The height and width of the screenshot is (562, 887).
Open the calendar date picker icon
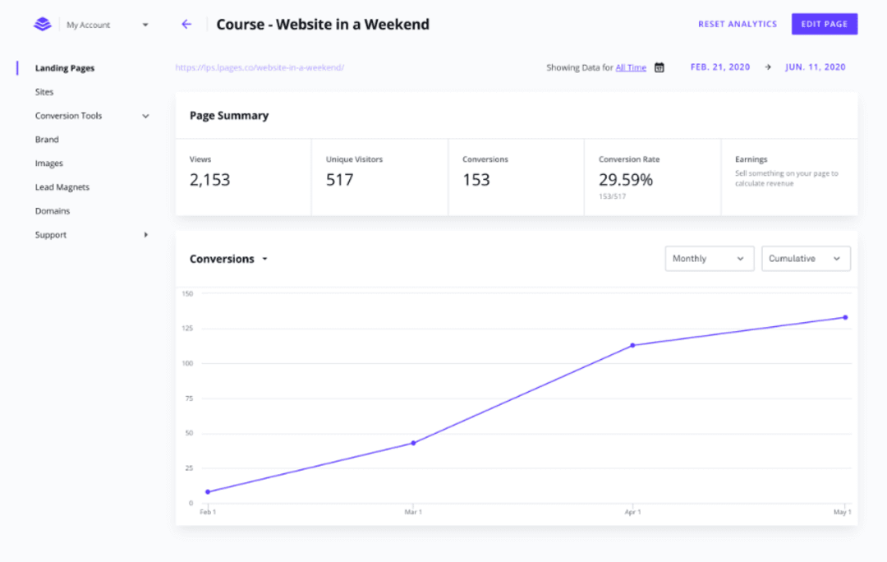(660, 67)
